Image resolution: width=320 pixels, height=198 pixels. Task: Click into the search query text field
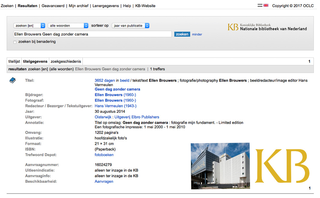point(92,34)
